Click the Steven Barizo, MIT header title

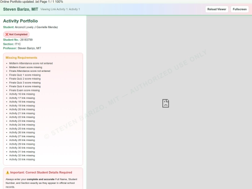tap(21, 9)
